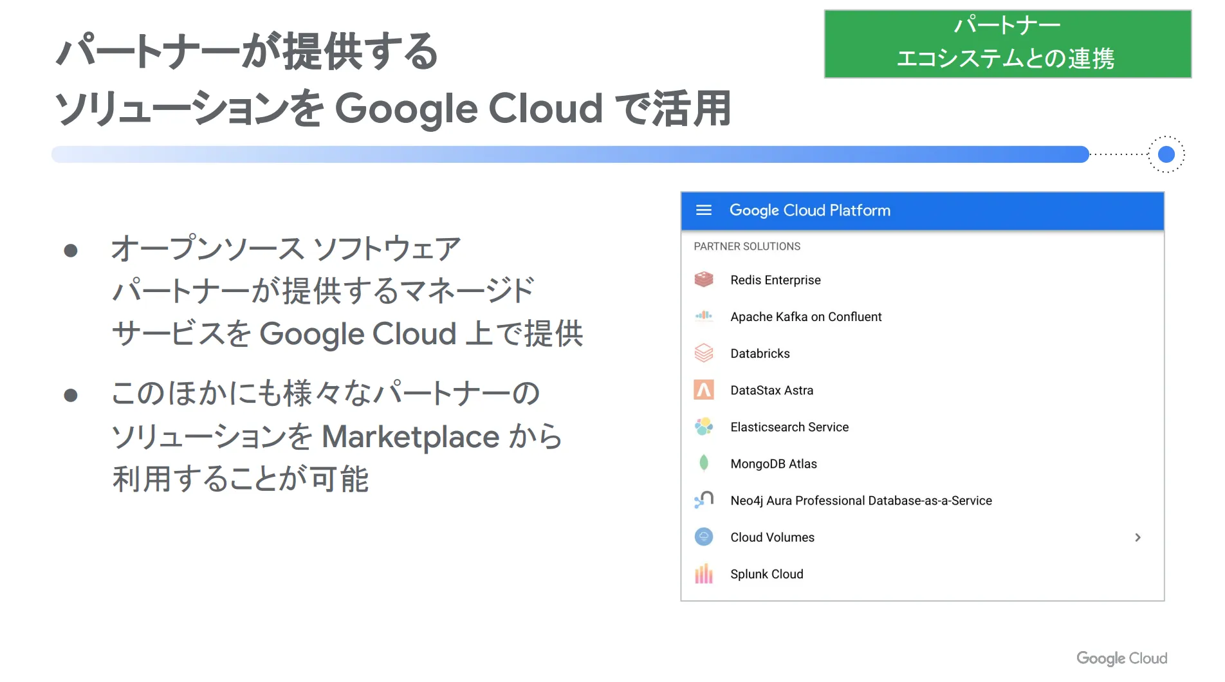This screenshot has width=1225, height=682.
Task: Click the Elasticsearch Service colorful icon
Action: tap(704, 427)
